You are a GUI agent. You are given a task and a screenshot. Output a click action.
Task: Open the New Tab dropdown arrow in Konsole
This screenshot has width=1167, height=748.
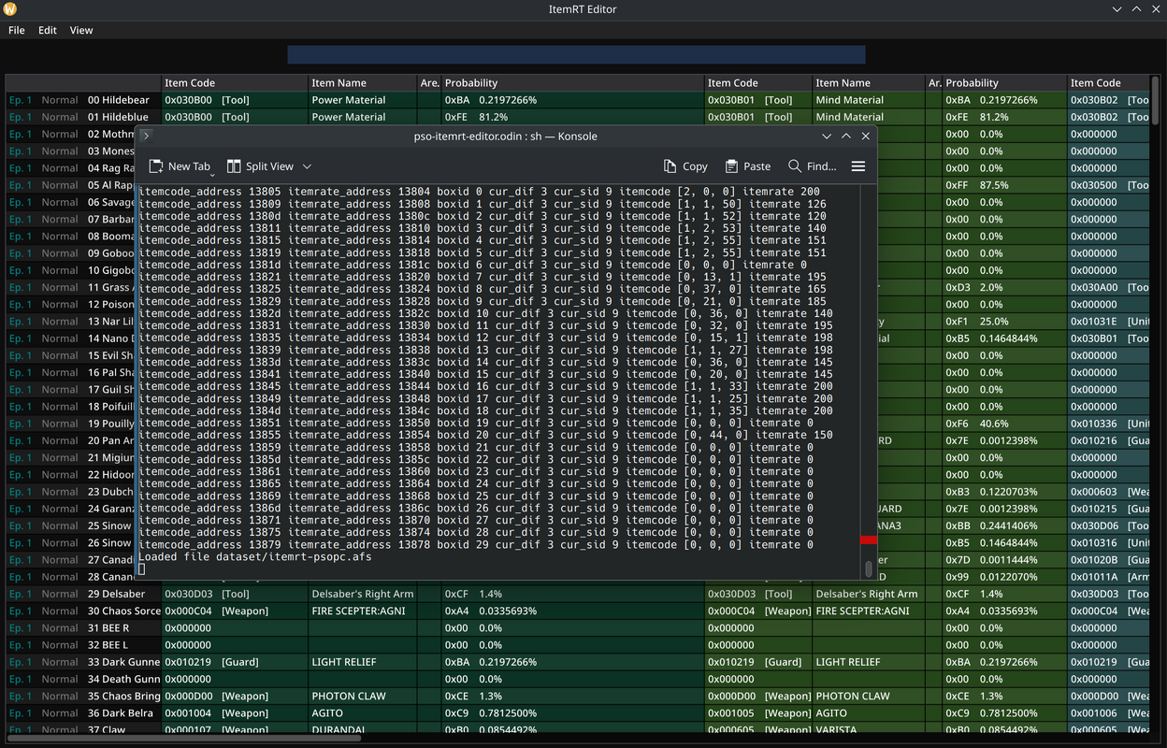(x=212, y=174)
